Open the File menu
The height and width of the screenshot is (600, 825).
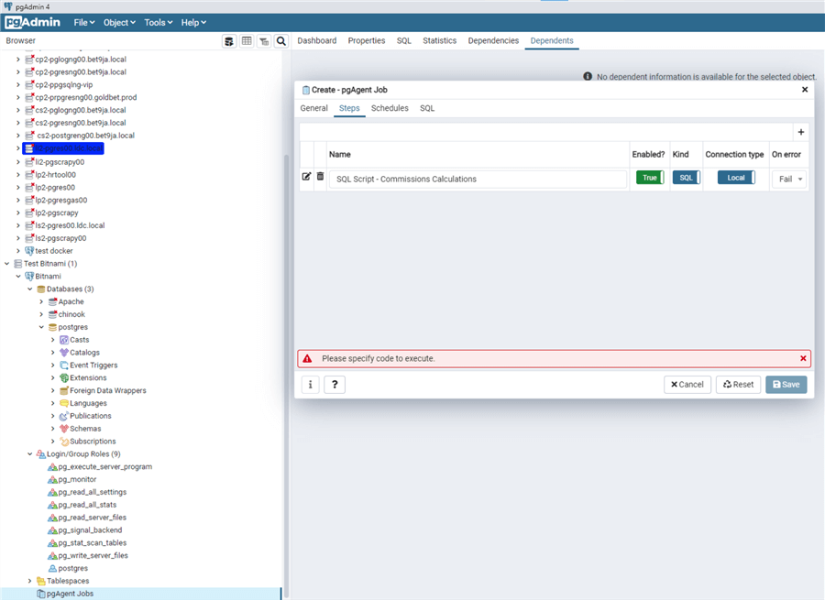click(x=84, y=23)
